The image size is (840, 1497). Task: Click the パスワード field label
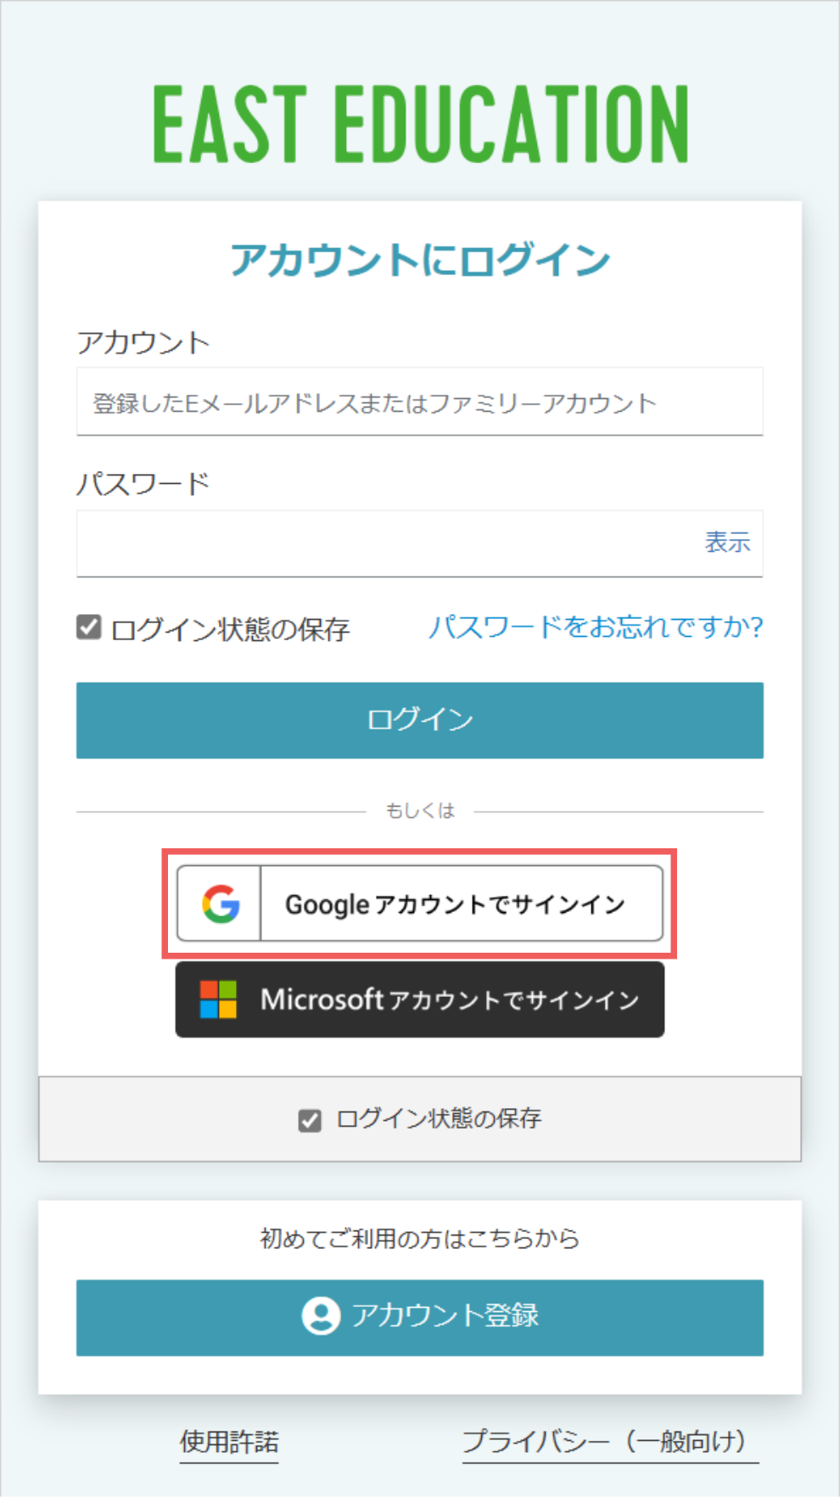coord(143,484)
